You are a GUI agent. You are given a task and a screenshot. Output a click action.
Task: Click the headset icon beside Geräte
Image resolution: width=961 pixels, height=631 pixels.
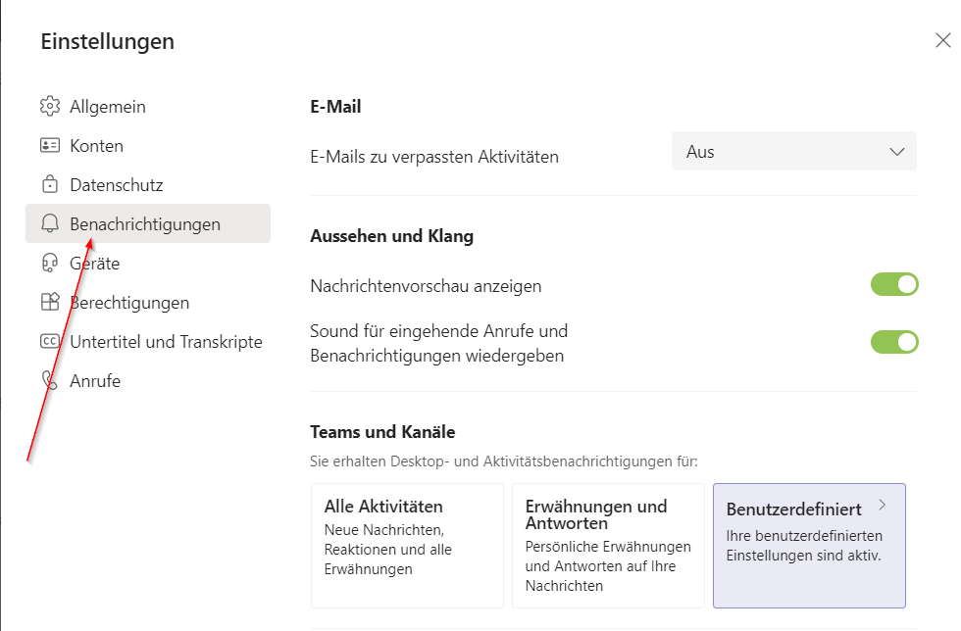50,263
